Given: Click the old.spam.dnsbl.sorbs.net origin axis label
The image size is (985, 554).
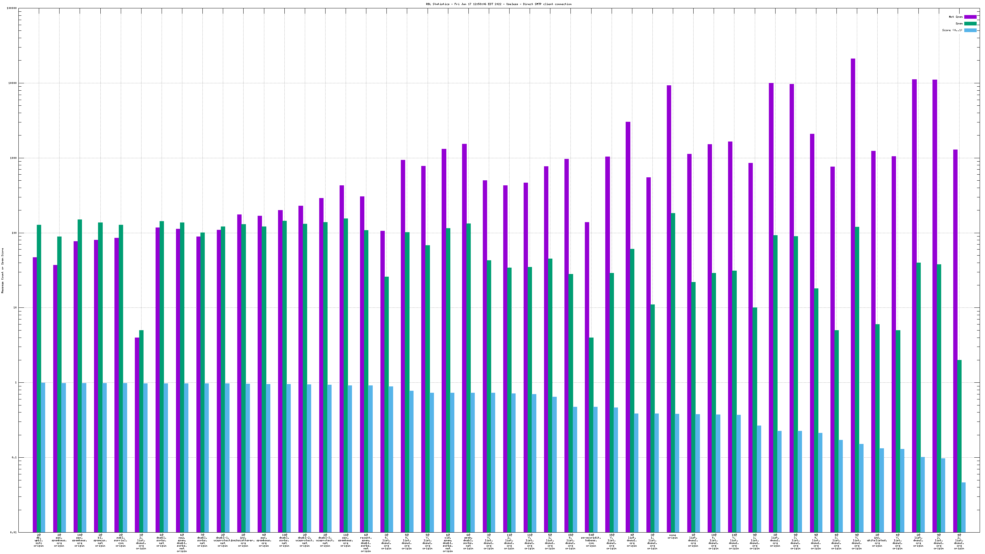Looking at the screenshot, I should click(448, 543).
